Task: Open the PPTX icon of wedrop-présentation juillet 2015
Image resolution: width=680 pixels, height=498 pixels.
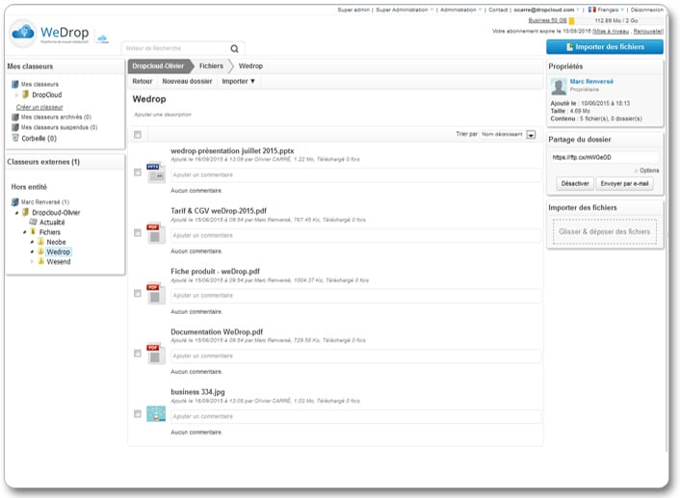Action: pyautogui.click(x=155, y=172)
